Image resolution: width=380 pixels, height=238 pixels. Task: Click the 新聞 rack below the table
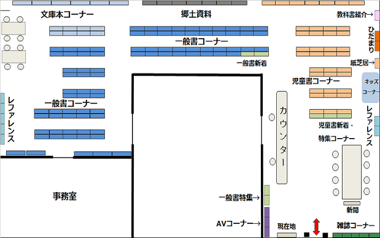(352, 203)
